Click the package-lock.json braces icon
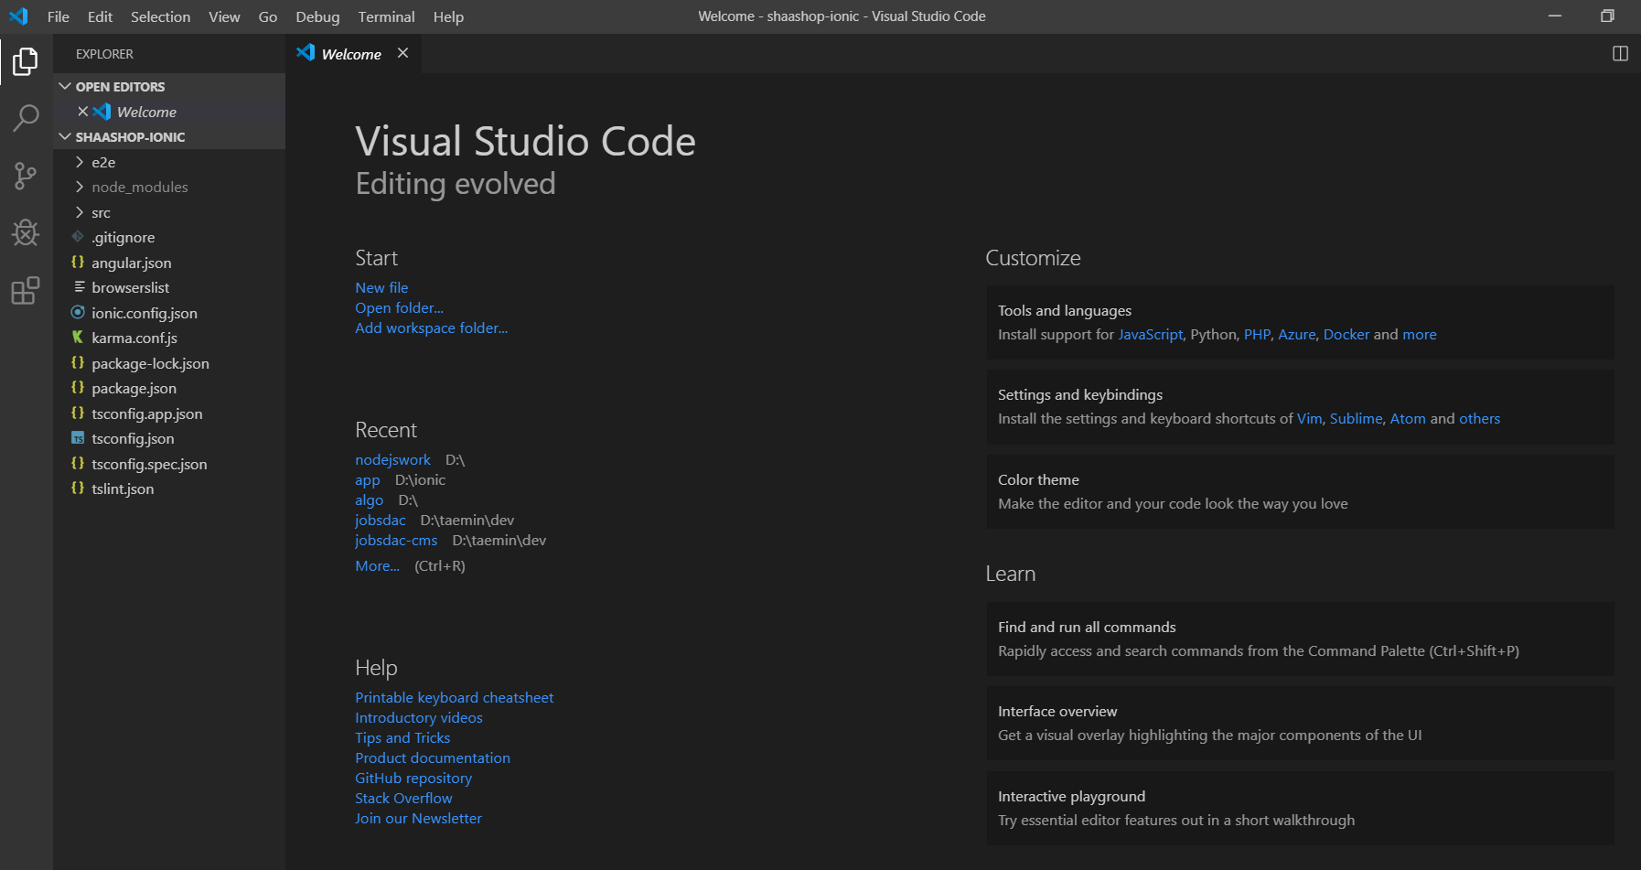Screen dimensions: 1641x870 coord(78,363)
